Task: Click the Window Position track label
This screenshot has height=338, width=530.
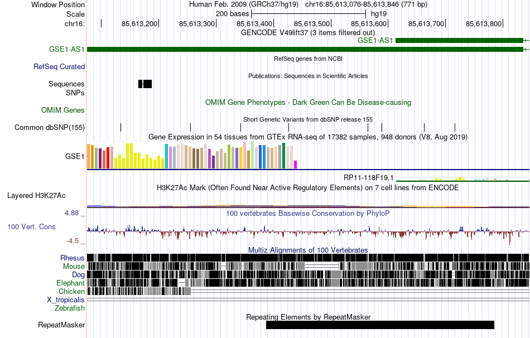Action: point(58,4)
